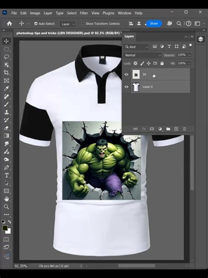The width and height of the screenshot is (208, 278).
Task: Open the Move tool preset picker arrow
Action: click(x=28, y=24)
